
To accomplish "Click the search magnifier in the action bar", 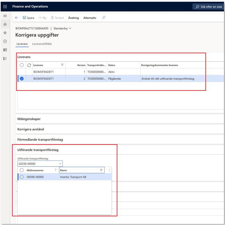I will pos(103,18).
